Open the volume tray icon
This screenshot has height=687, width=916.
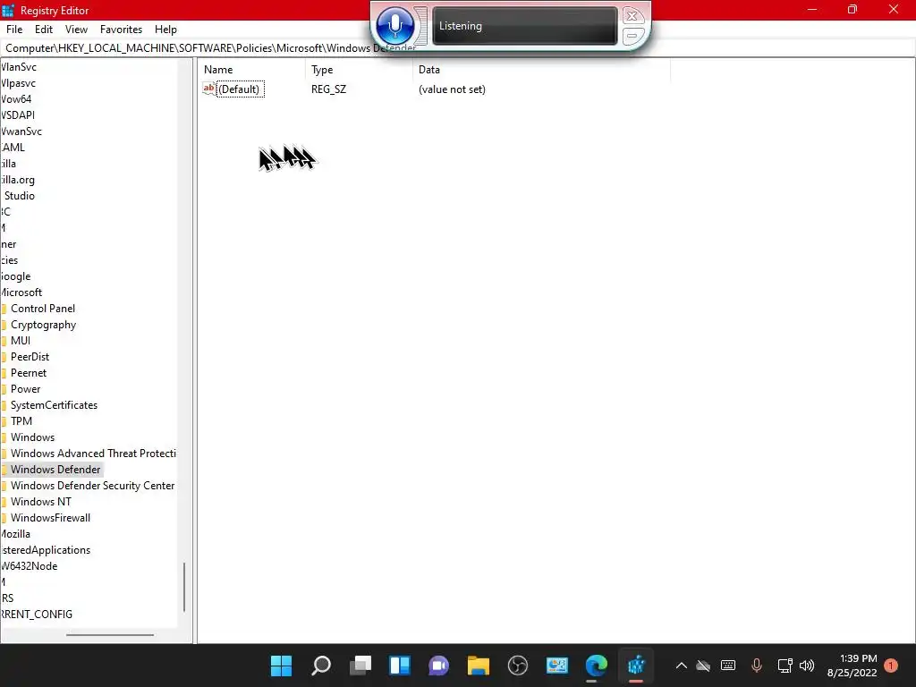[807, 666]
